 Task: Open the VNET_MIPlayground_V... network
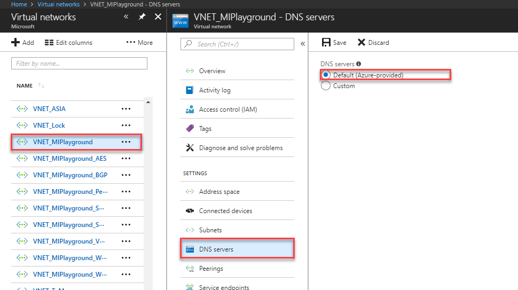point(69,241)
